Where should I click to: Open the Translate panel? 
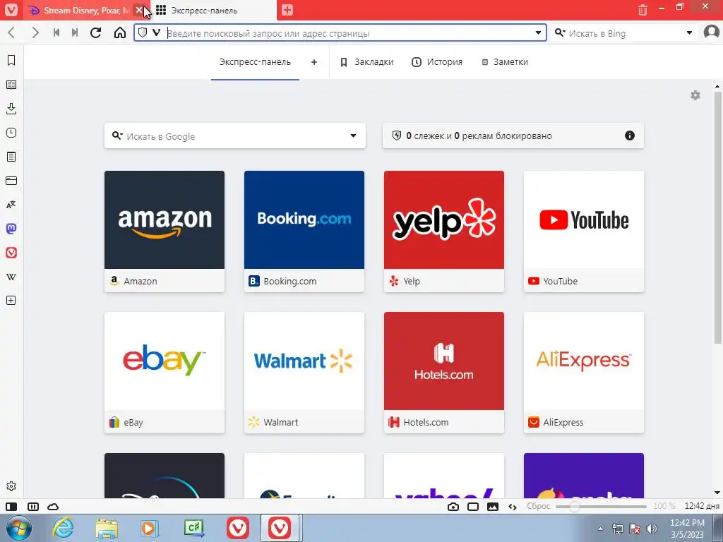click(x=11, y=205)
